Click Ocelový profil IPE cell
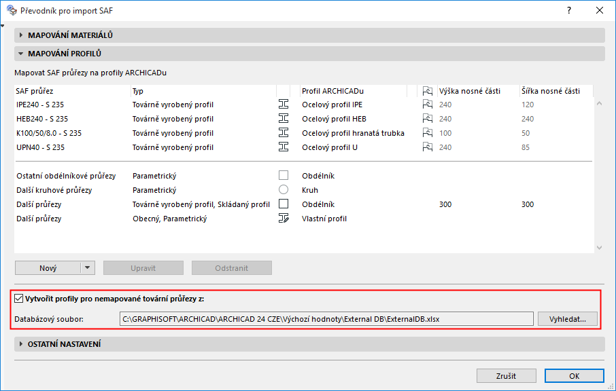616x391 pixels. (x=332, y=105)
